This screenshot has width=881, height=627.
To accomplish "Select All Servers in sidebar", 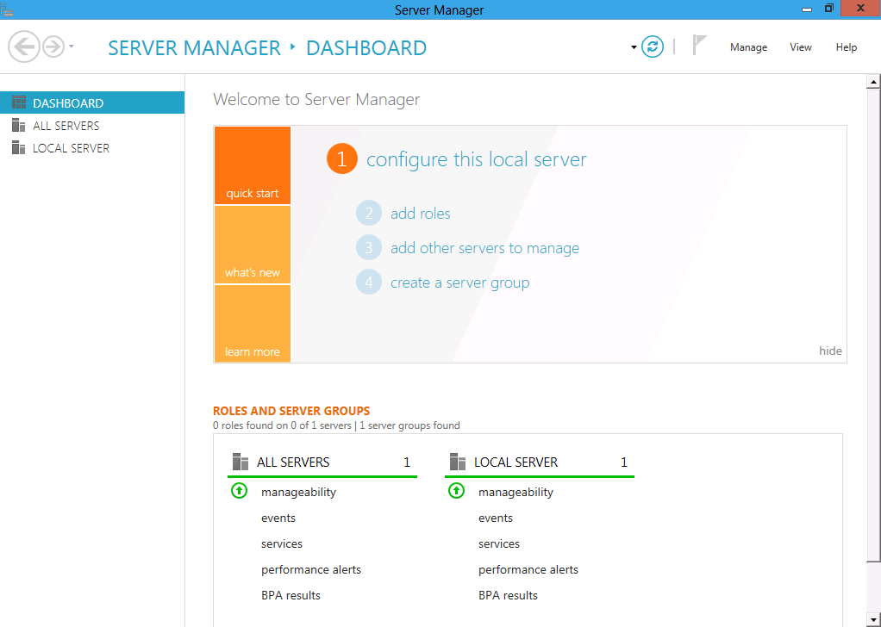I will [66, 126].
